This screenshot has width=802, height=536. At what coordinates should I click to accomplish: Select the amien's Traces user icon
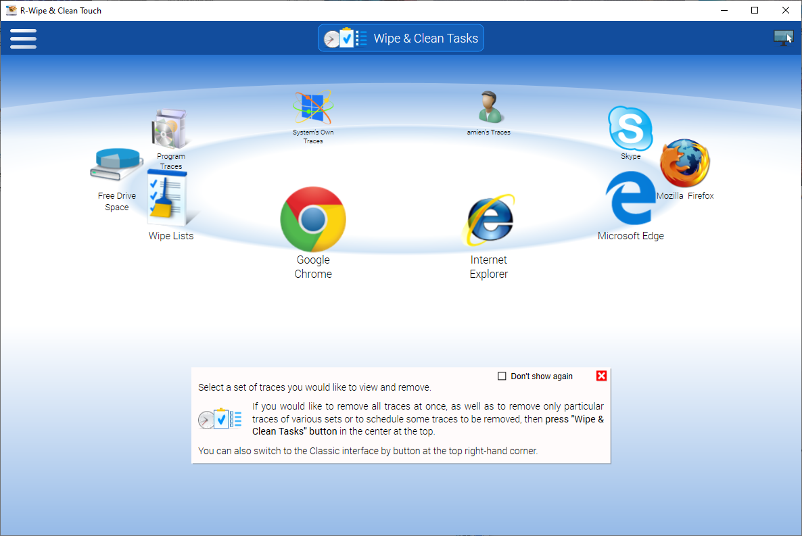point(490,107)
